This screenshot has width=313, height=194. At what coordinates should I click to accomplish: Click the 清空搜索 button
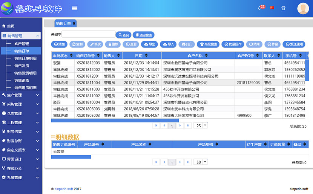point(144,35)
